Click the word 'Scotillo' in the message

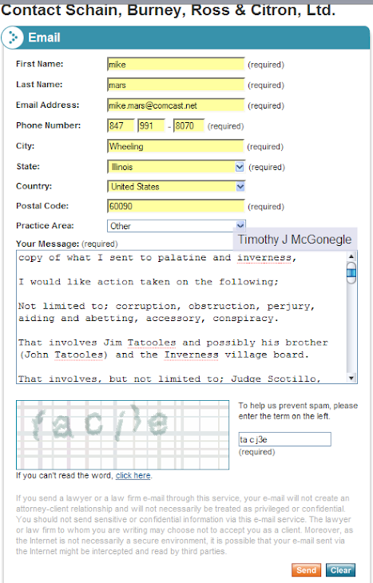click(x=292, y=379)
